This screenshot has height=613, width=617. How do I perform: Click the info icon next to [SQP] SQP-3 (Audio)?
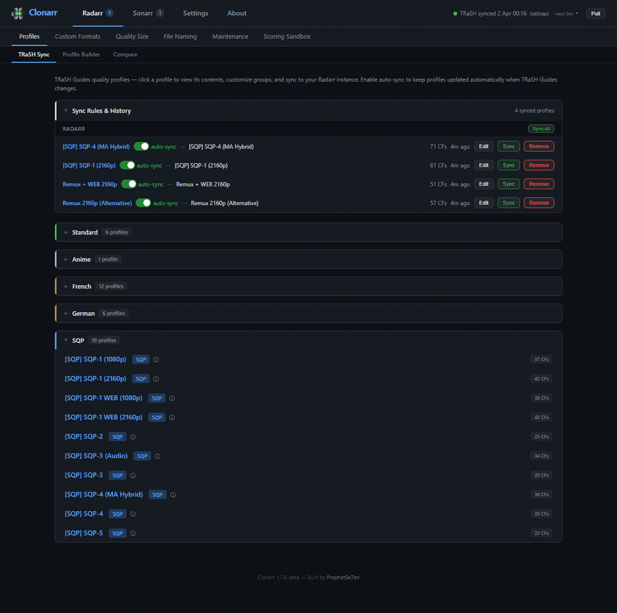point(158,456)
